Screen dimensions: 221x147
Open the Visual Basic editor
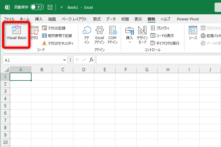tap(16, 33)
